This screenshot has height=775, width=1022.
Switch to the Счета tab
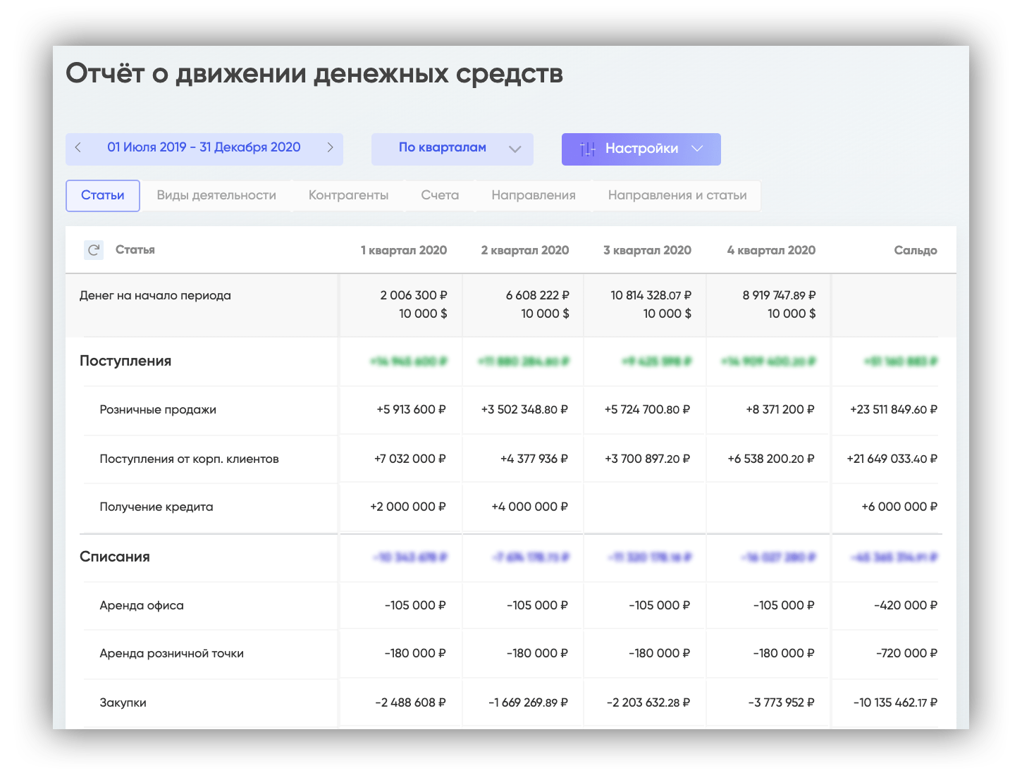[x=440, y=196]
